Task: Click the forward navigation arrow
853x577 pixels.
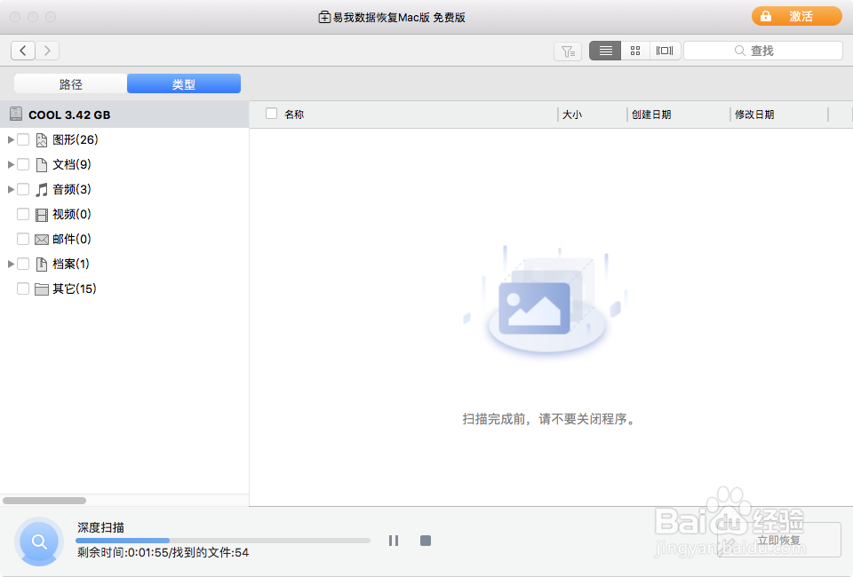Action: [x=47, y=51]
